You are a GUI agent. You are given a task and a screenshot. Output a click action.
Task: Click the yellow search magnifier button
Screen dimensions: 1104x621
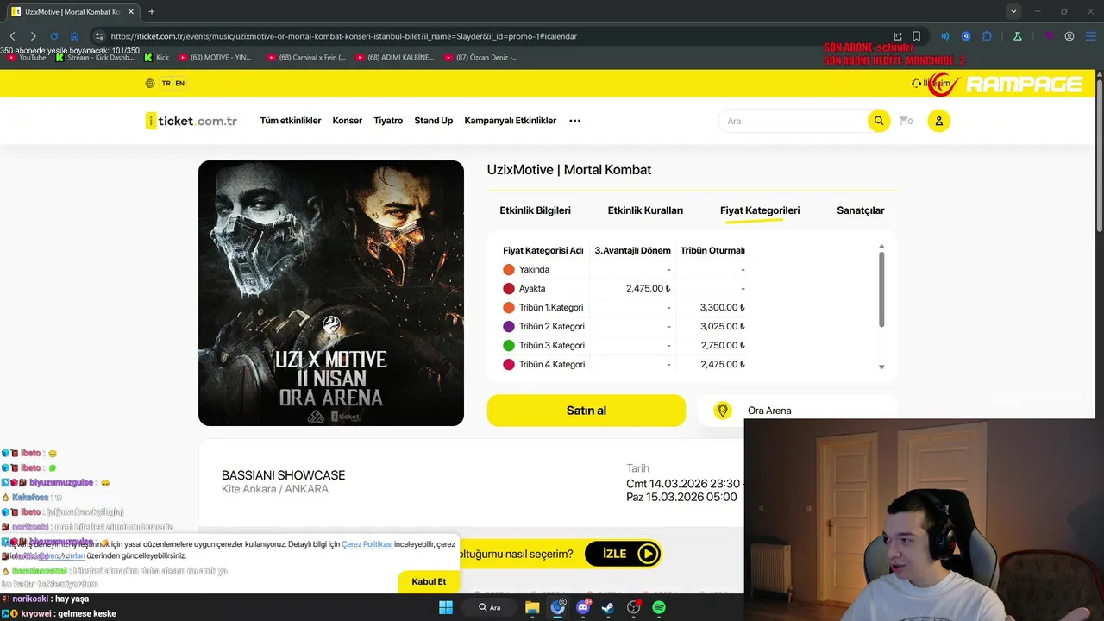[878, 121]
